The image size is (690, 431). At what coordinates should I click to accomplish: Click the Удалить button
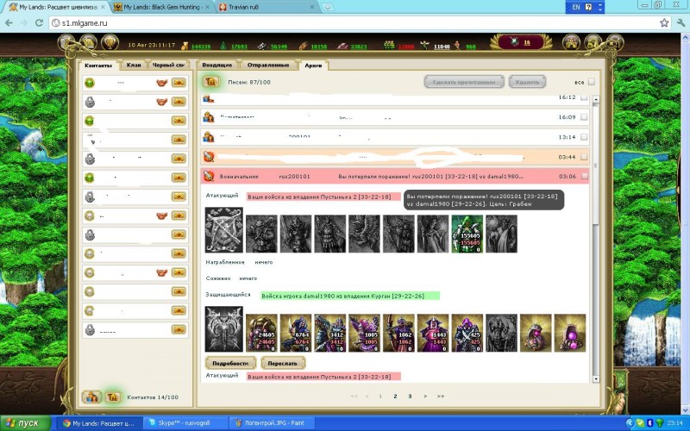[x=527, y=82]
